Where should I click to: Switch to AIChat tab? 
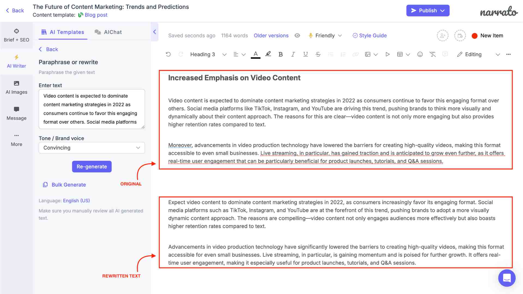pos(108,32)
